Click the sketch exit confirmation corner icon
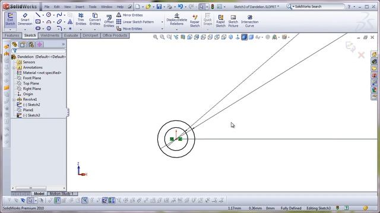The image size is (380, 213). pyautogui.click(x=350, y=46)
